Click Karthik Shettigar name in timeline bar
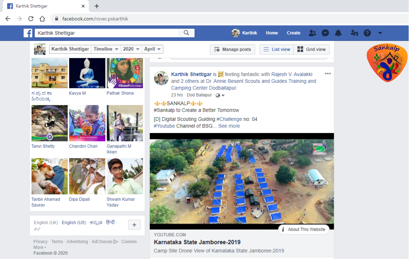 pyautogui.click(x=70, y=49)
